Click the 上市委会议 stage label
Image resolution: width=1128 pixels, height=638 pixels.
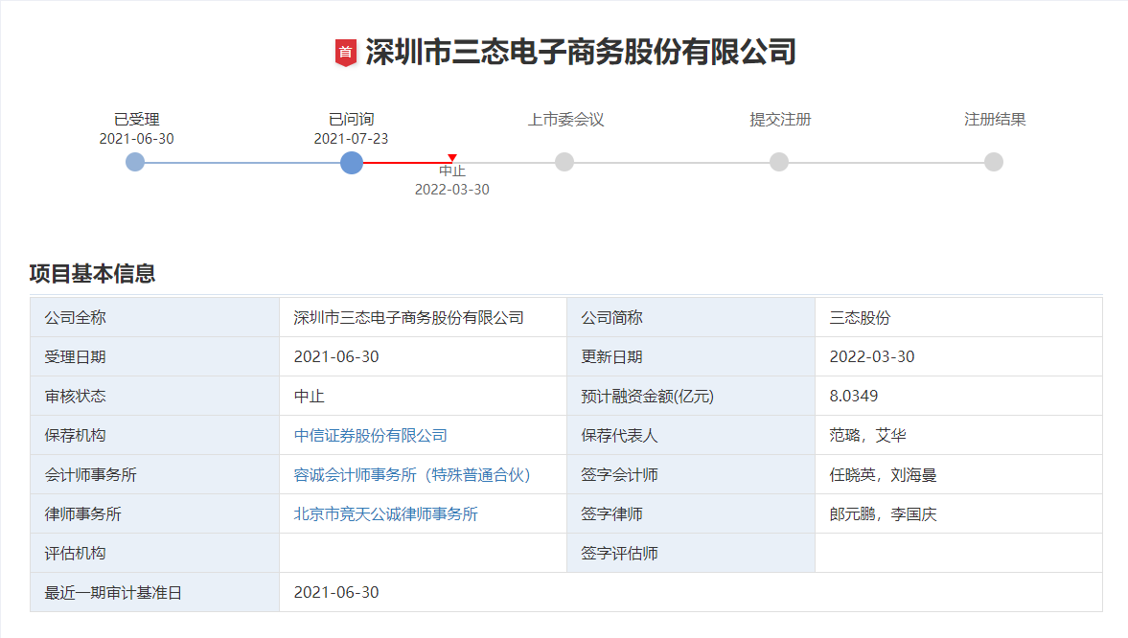(565, 120)
